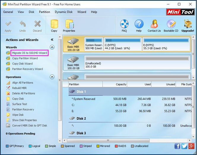Select the first 100 GB Basic MBR disk icon
The height and width of the screenshot is (155, 197).
73,41
